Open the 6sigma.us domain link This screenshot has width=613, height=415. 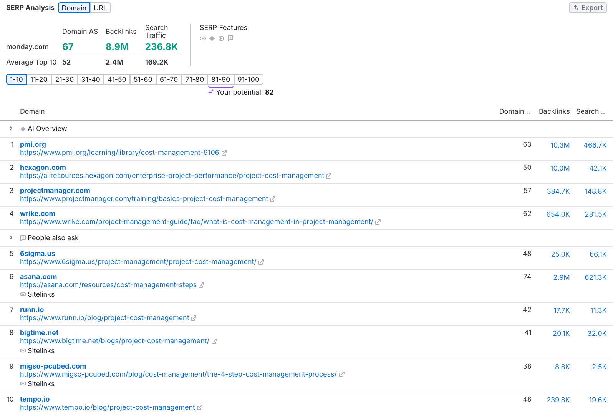pos(38,254)
